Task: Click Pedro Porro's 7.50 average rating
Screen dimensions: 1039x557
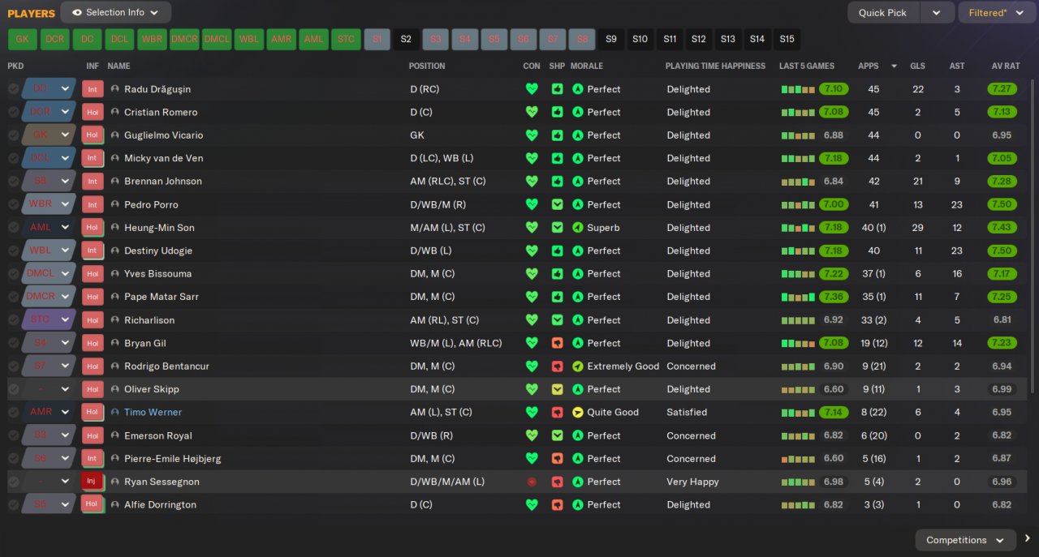Action: tap(1002, 204)
